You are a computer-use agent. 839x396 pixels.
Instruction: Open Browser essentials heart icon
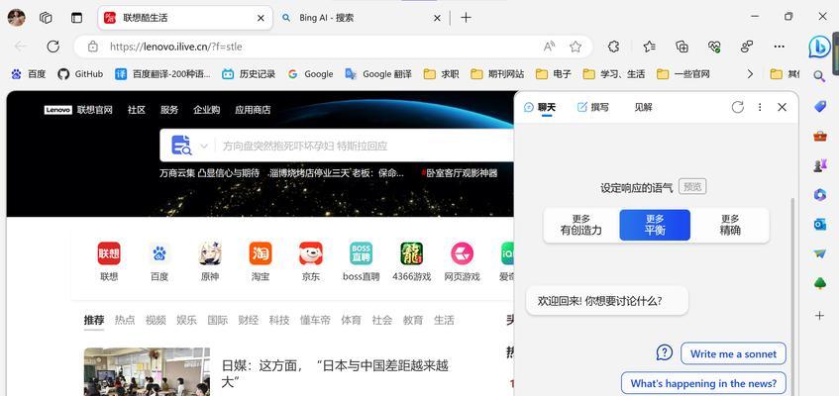click(x=714, y=47)
